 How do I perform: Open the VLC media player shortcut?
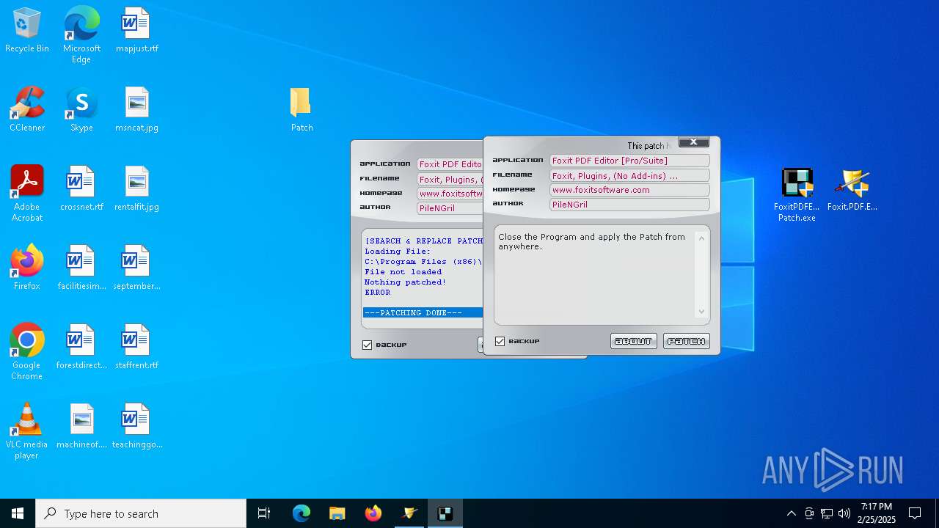27,430
